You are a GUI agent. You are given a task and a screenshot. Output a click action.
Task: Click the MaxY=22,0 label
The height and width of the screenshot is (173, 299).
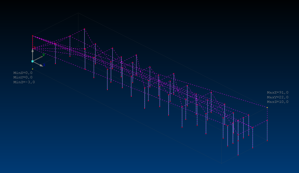click(278, 97)
